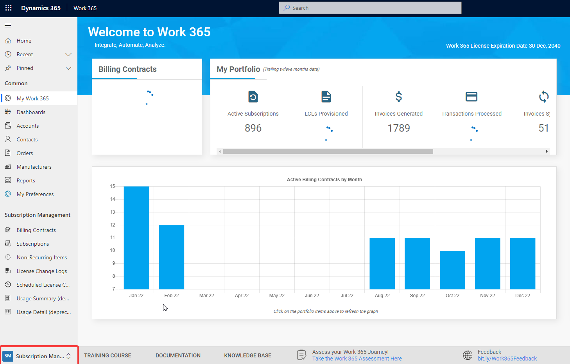Image resolution: width=570 pixels, height=364 pixels.
Task: Click the portfolio scrollbar right arrow
Action: point(547,151)
